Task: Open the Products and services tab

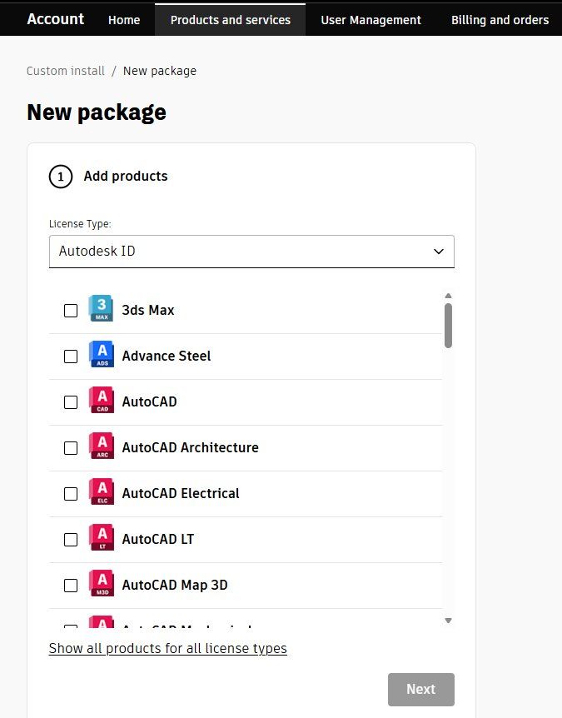Action: tap(230, 20)
